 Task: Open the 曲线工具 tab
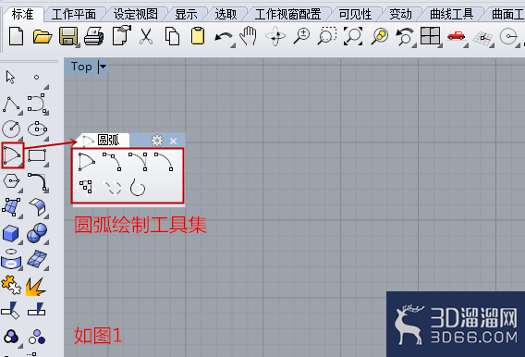(451, 15)
